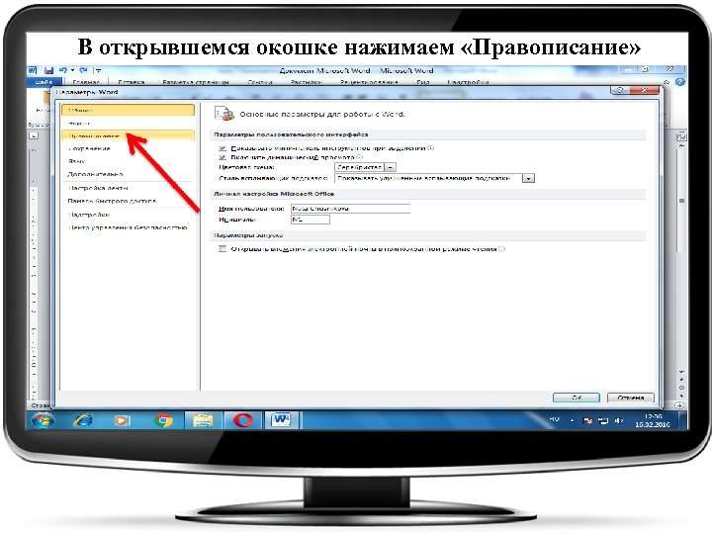
Task: Open the Undo history dropdown arrow
Action: coord(72,70)
